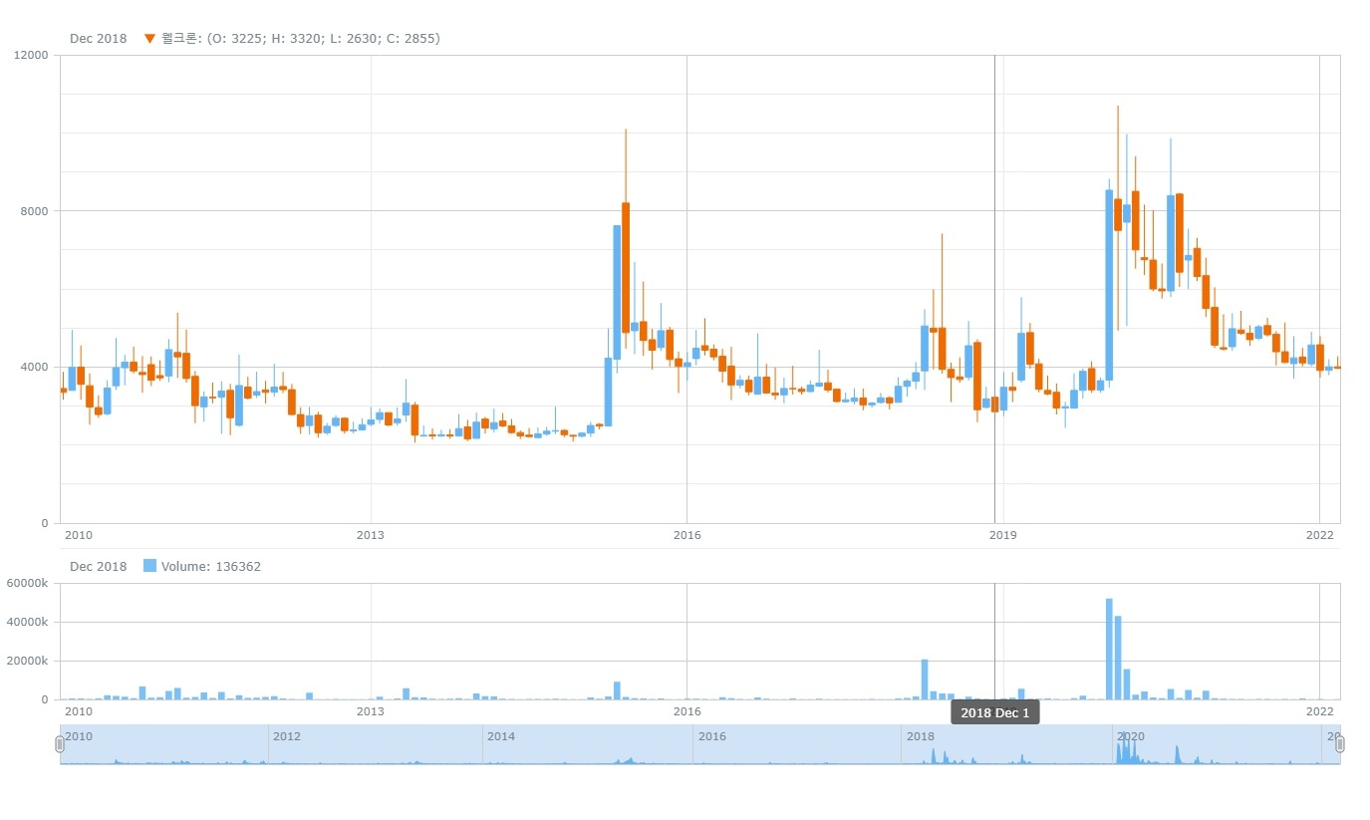Viewport: 1370px width, 820px height.
Task: Click the 2018 label in the scroller
Action: point(920,736)
